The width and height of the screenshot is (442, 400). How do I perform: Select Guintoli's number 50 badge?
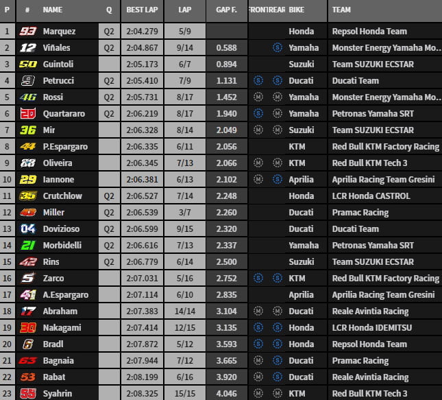(27, 64)
